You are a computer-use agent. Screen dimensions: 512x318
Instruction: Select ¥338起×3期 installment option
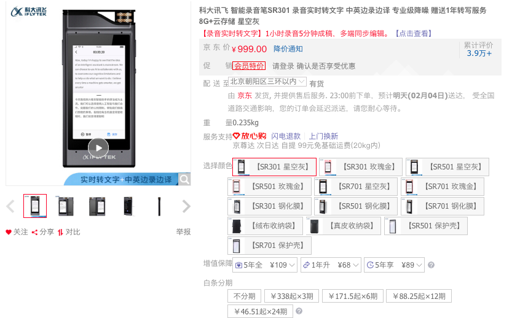[291, 296]
